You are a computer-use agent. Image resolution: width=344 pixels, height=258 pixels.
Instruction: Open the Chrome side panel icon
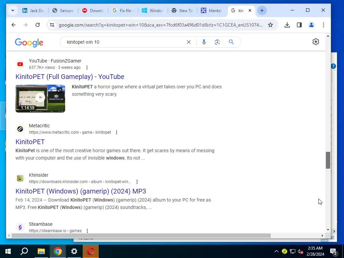[x=299, y=25]
